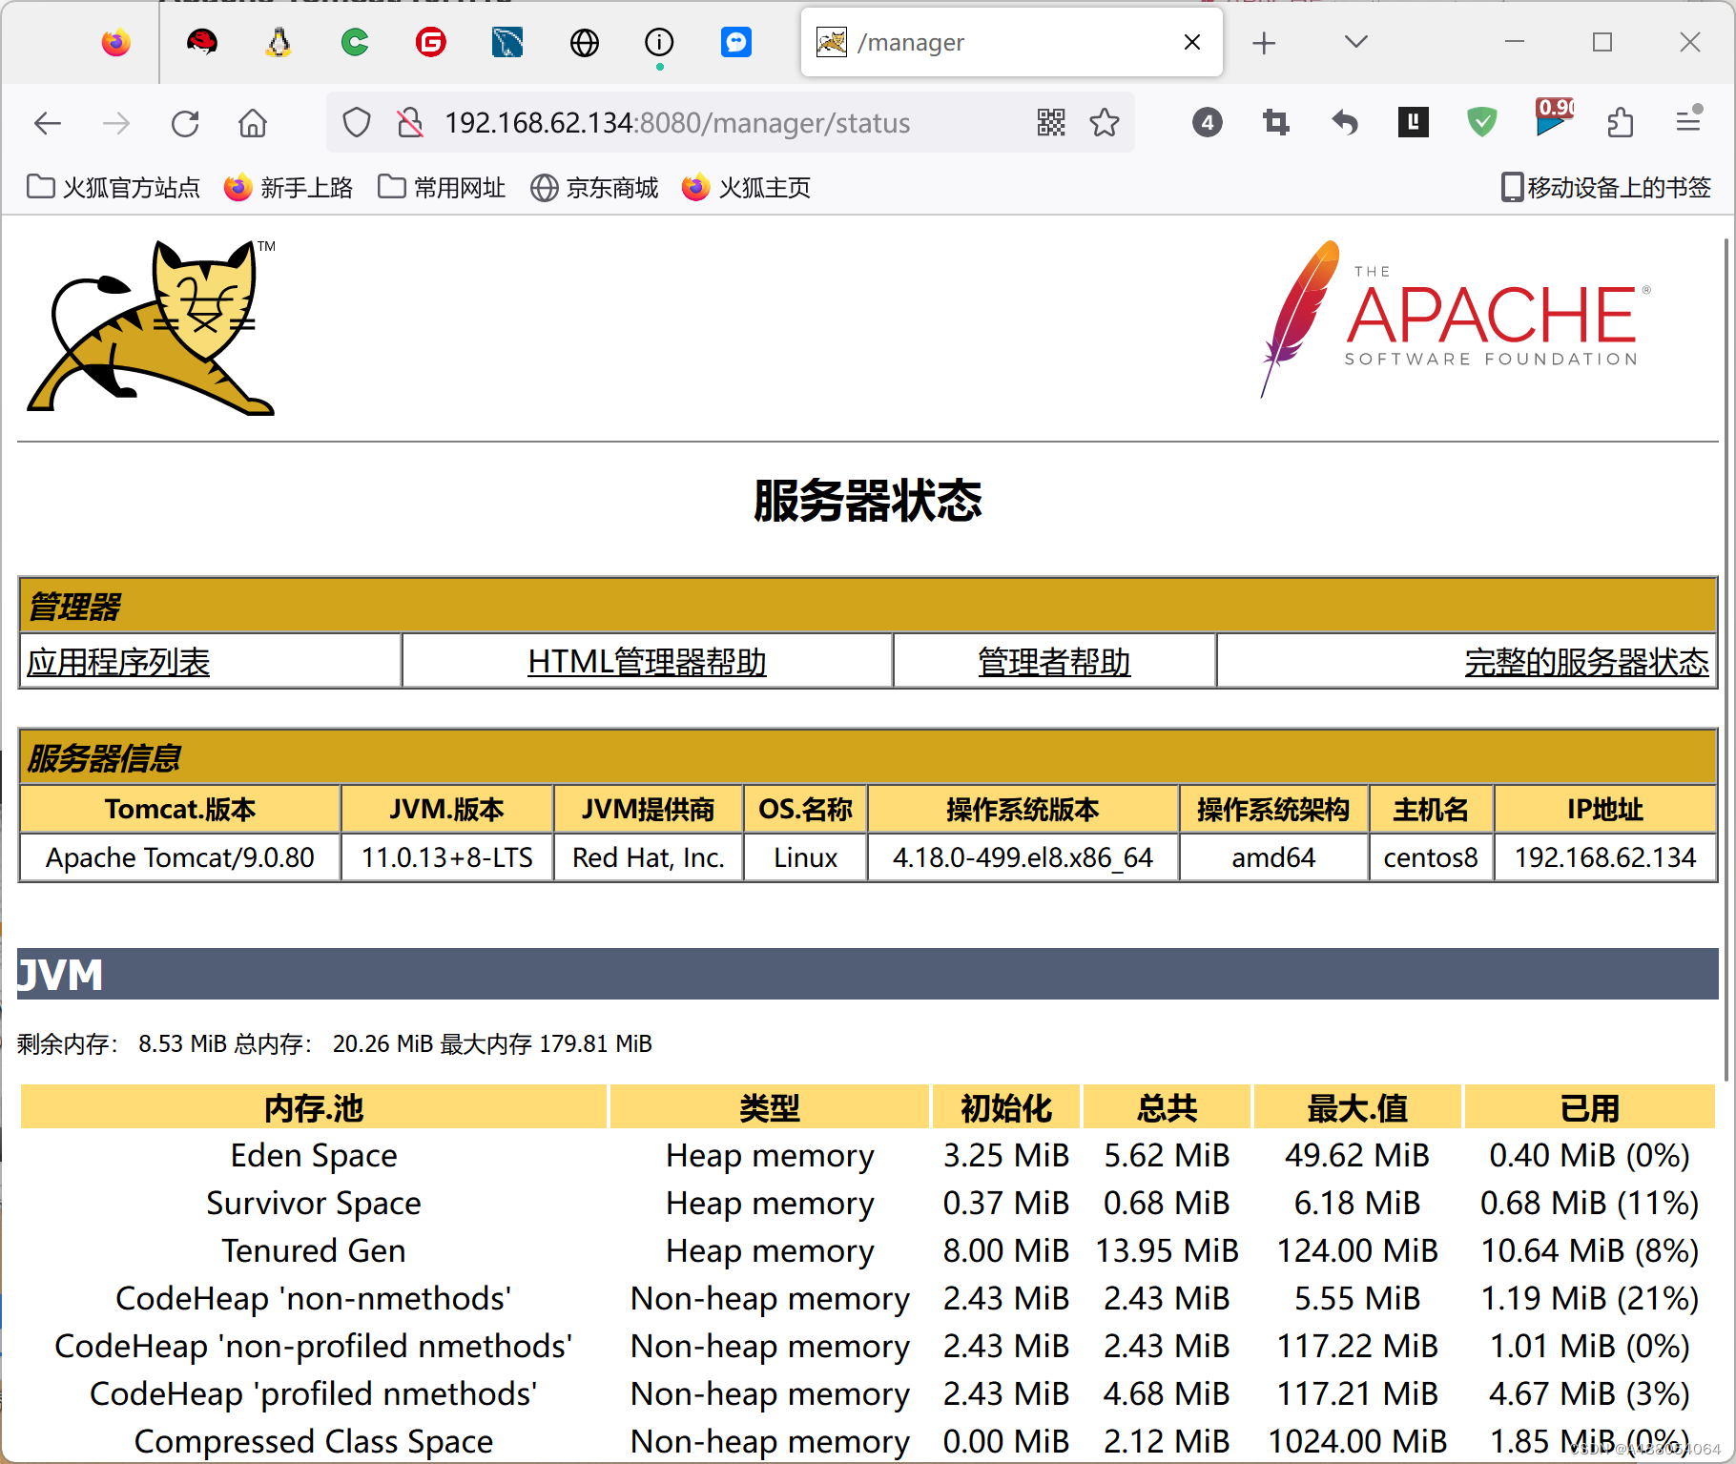Open the 新手上路 bookmark
Screen dimensions: 1736x1464
pos(289,188)
